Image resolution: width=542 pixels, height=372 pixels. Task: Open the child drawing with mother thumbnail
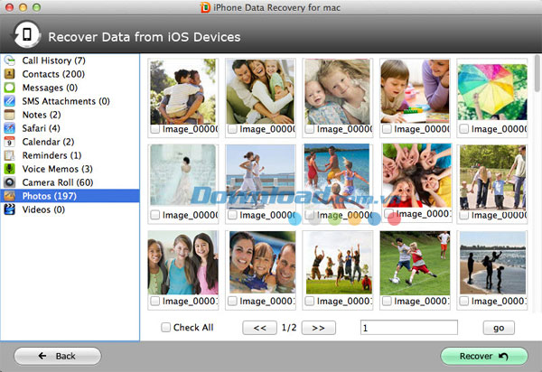415,91
